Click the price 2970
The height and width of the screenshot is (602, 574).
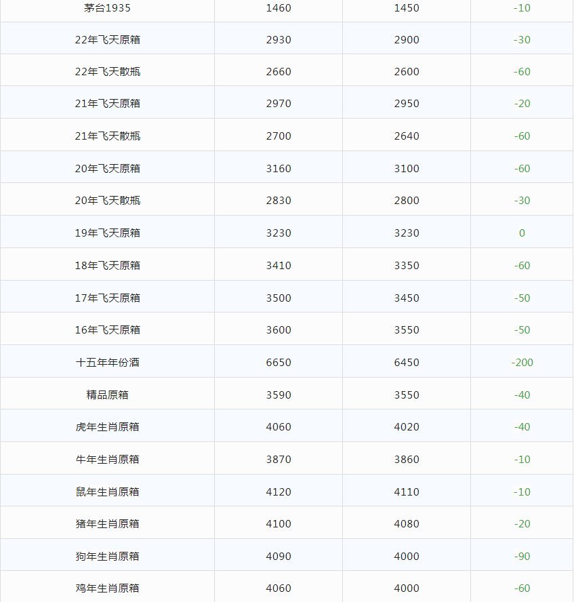tap(279, 104)
